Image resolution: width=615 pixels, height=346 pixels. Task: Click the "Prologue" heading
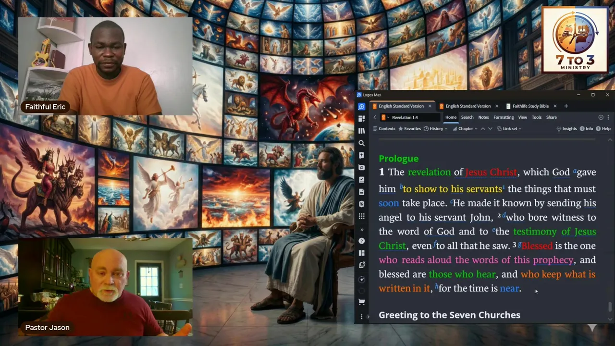[x=398, y=159]
